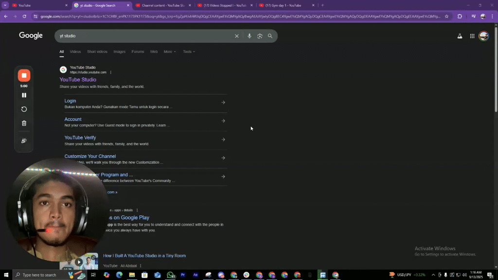The image size is (498, 280).
Task: Delete the recording using the trash icon
Action: coord(24,123)
